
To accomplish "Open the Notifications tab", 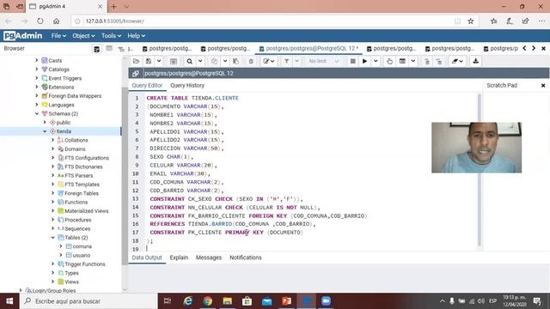I will [x=246, y=257].
